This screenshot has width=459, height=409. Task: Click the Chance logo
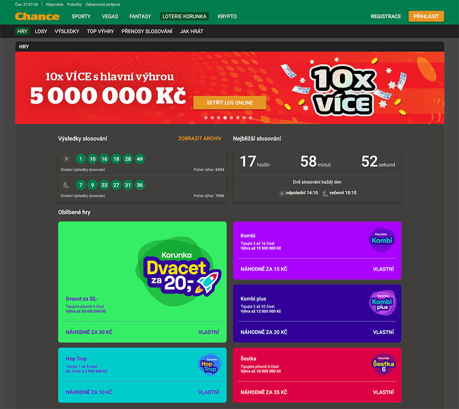(x=37, y=17)
